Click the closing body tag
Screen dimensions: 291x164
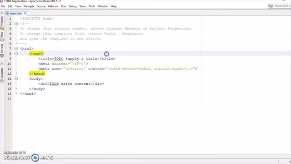coord(37,89)
